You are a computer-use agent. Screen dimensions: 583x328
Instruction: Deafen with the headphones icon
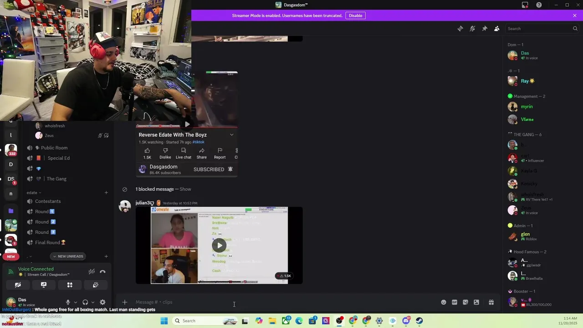click(x=85, y=302)
